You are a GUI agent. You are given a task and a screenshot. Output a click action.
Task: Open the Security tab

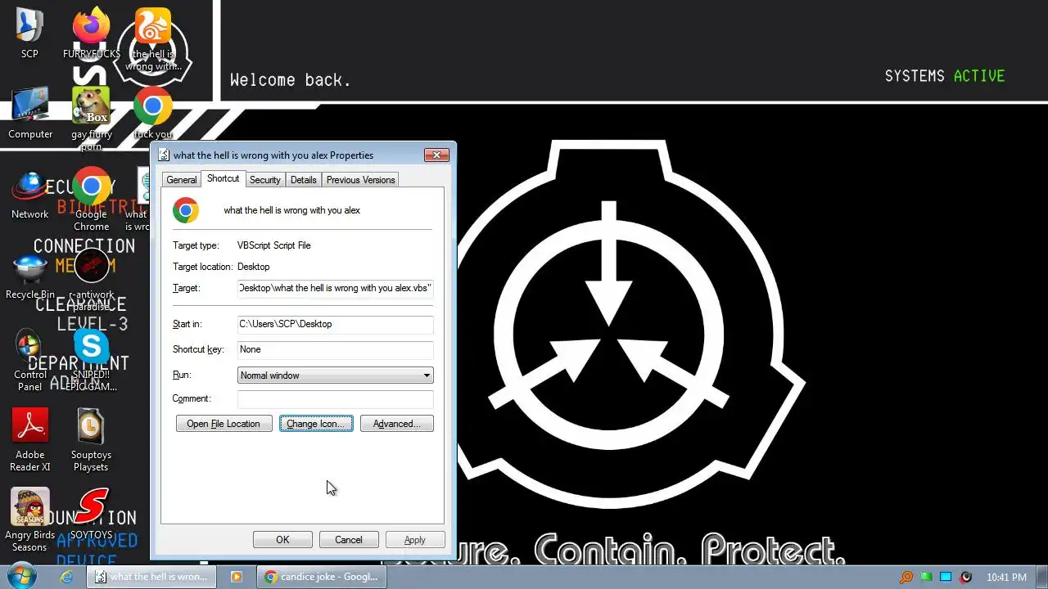[264, 180]
